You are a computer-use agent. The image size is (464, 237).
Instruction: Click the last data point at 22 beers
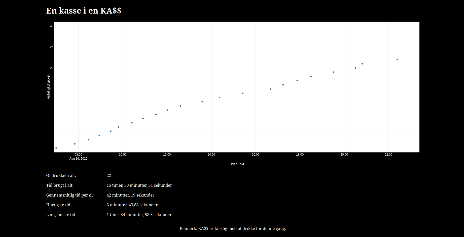[x=397, y=60]
